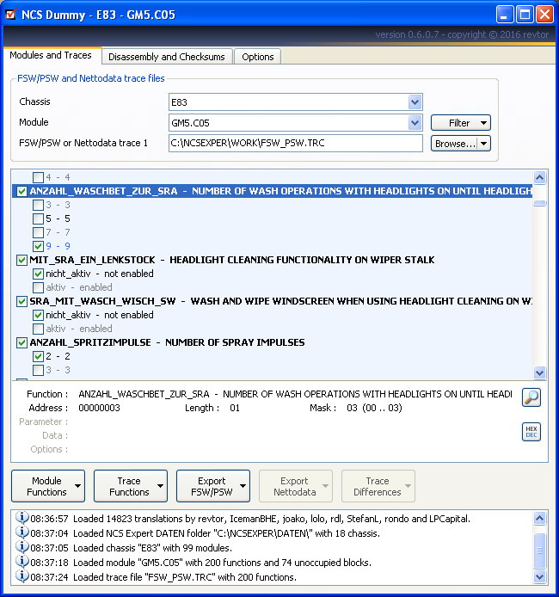The image size is (559, 597).
Task: Toggle MIT_SRA_EIN_LENKSTOCK function checkbox
Action: pyautogui.click(x=21, y=260)
